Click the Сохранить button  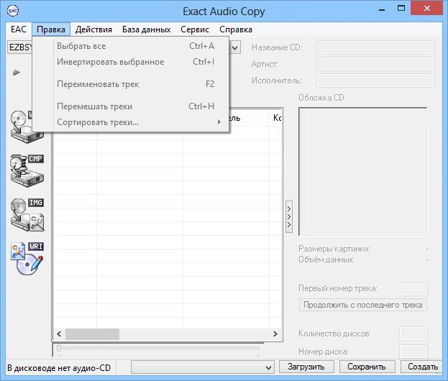coord(367,367)
